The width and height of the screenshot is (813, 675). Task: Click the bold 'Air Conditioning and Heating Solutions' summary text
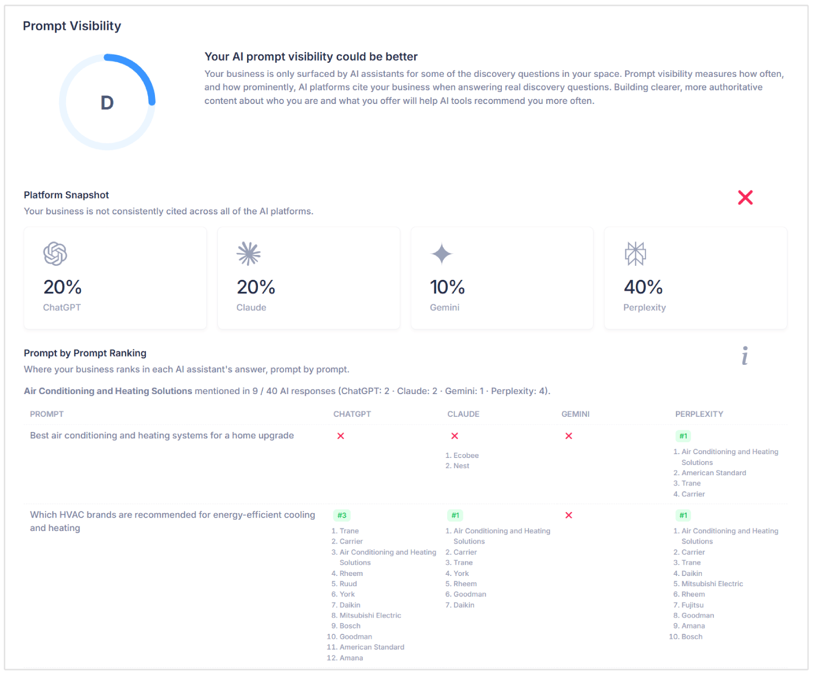(x=108, y=391)
